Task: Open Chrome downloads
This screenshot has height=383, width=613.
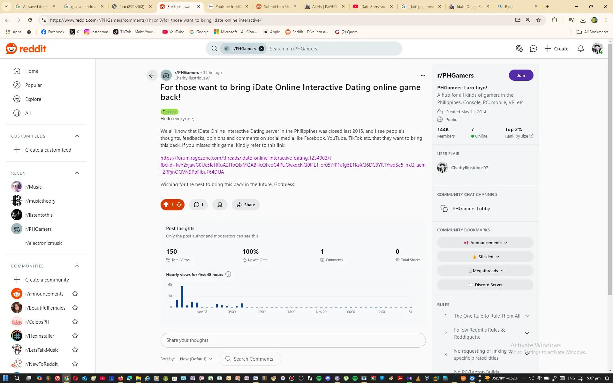Action: click(x=583, y=20)
